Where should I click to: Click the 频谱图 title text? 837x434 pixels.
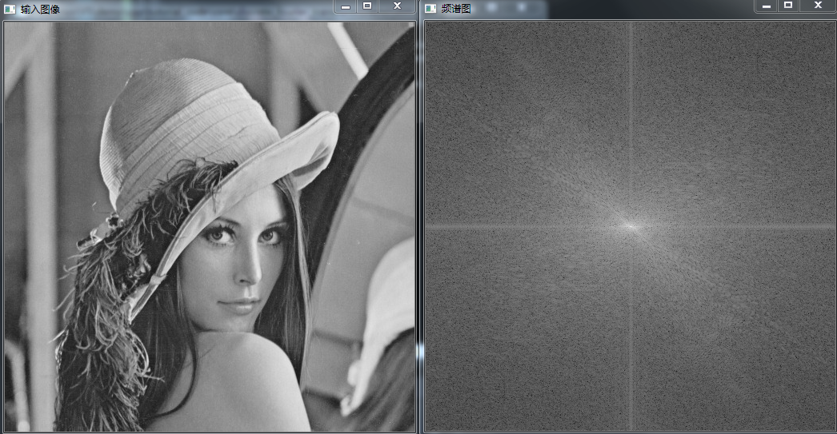click(x=456, y=9)
